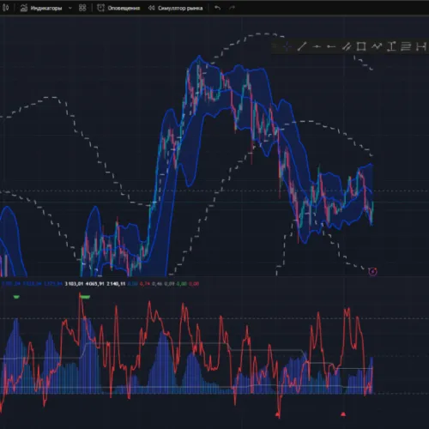Select the Fibonacci retracement lines tool
Image resolution: width=429 pixels, height=429 pixels.
pyautogui.click(x=406, y=46)
